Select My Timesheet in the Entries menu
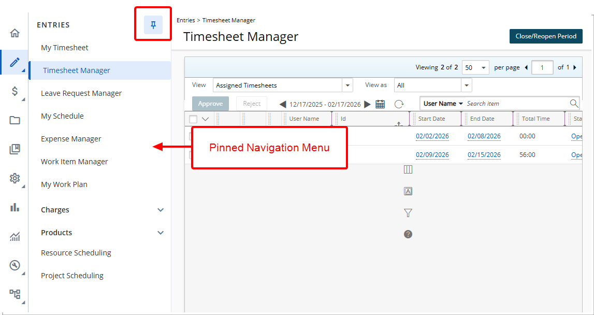The width and height of the screenshot is (594, 315). pyautogui.click(x=64, y=47)
